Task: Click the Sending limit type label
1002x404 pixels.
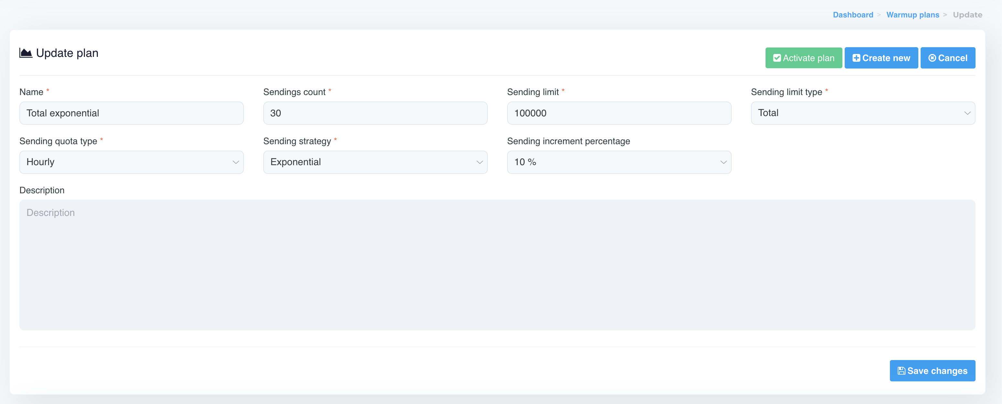Action: (786, 92)
